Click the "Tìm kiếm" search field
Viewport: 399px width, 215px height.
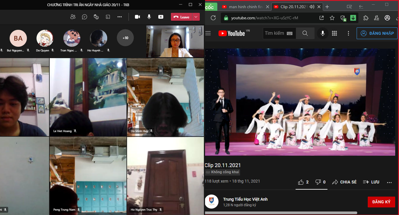tap(280, 33)
